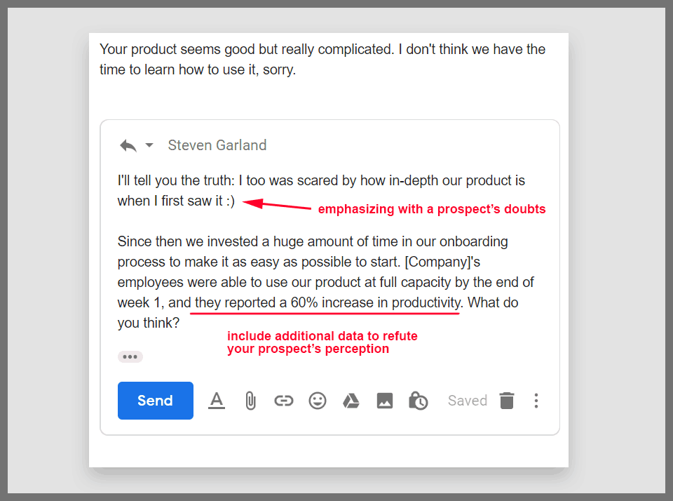Toggle confidential mode lock-clock icon

[418, 401]
